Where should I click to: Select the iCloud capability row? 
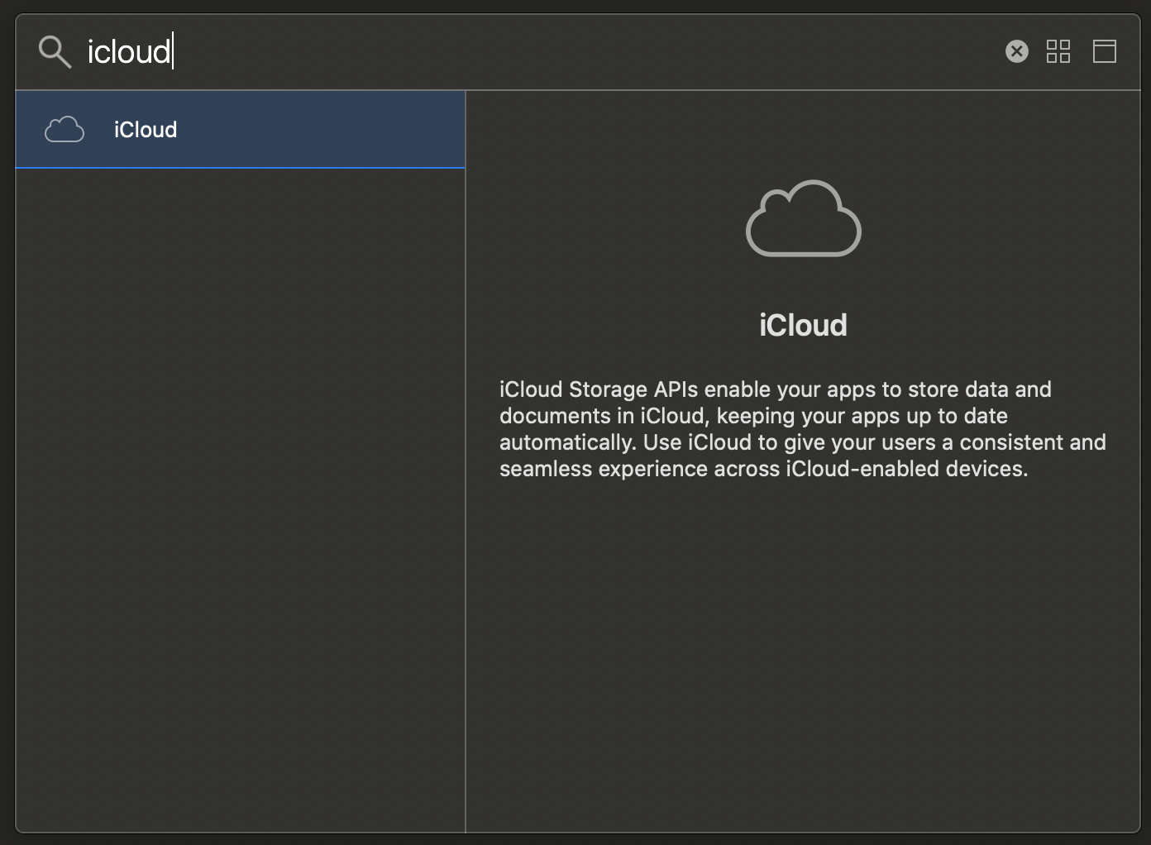[240, 130]
